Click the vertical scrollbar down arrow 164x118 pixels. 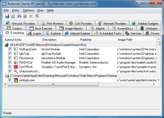point(159,80)
